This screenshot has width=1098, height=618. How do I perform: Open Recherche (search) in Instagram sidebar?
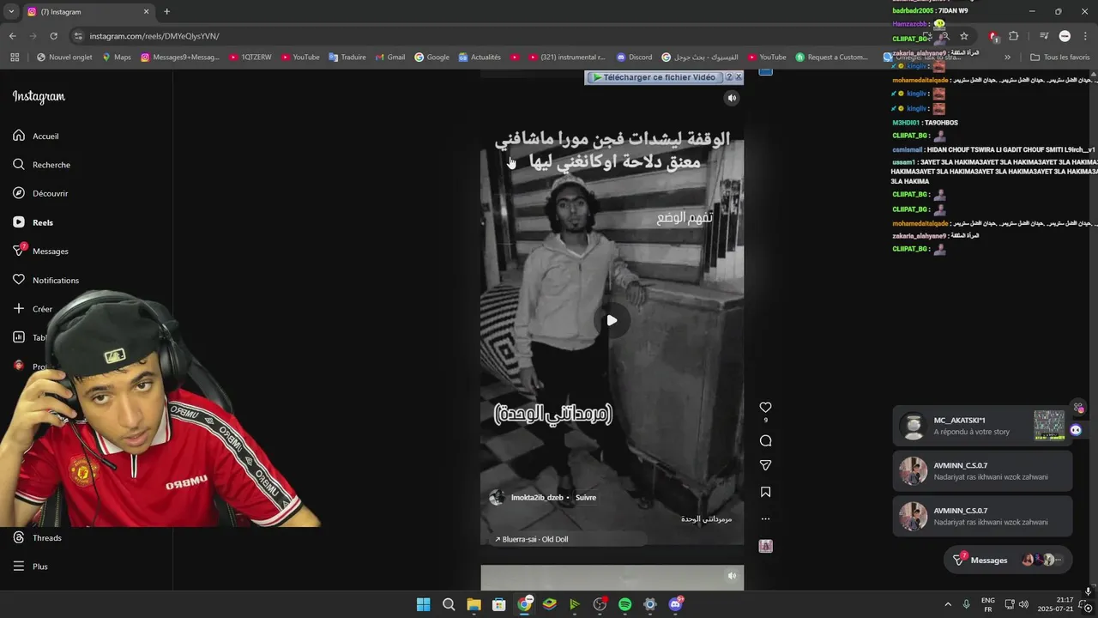pyautogui.click(x=41, y=165)
